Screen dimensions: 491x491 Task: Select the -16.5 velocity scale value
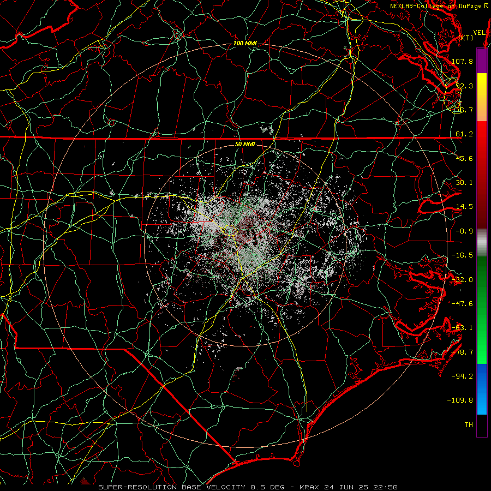coord(462,255)
